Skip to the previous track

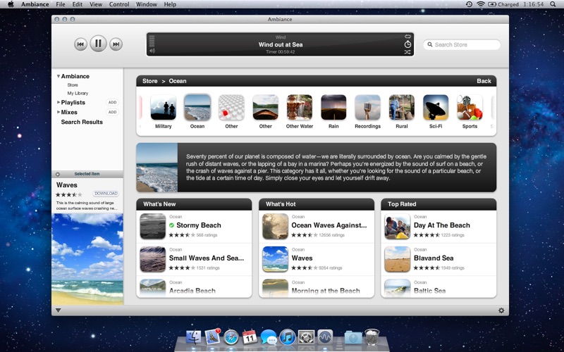click(x=80, y=44)
